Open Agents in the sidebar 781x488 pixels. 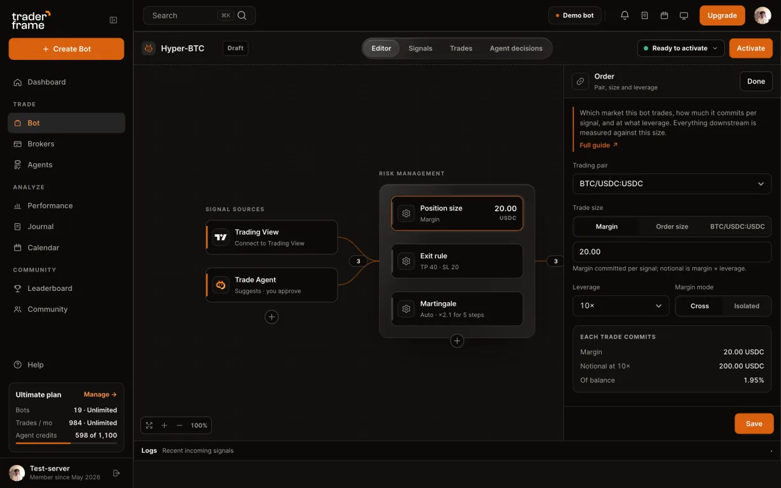pos(66,165)
